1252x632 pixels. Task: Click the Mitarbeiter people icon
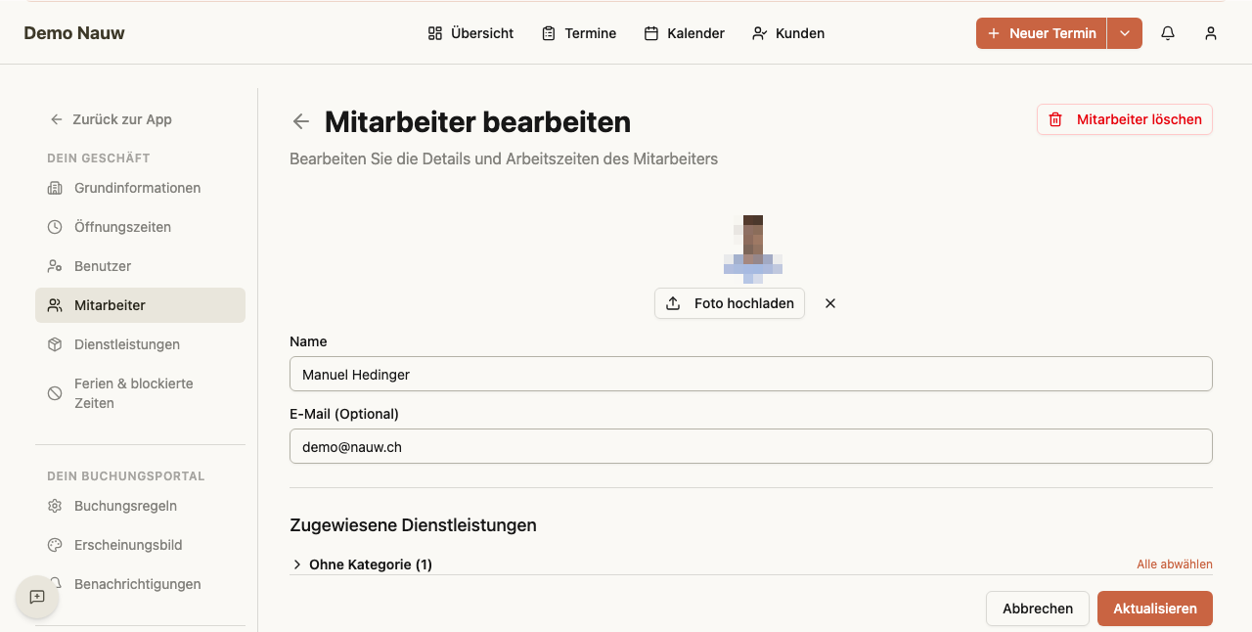point(55,305)
